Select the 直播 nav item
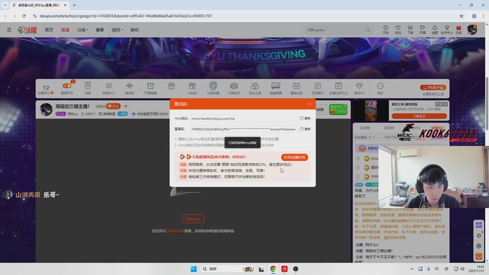 tap(65, 30)
